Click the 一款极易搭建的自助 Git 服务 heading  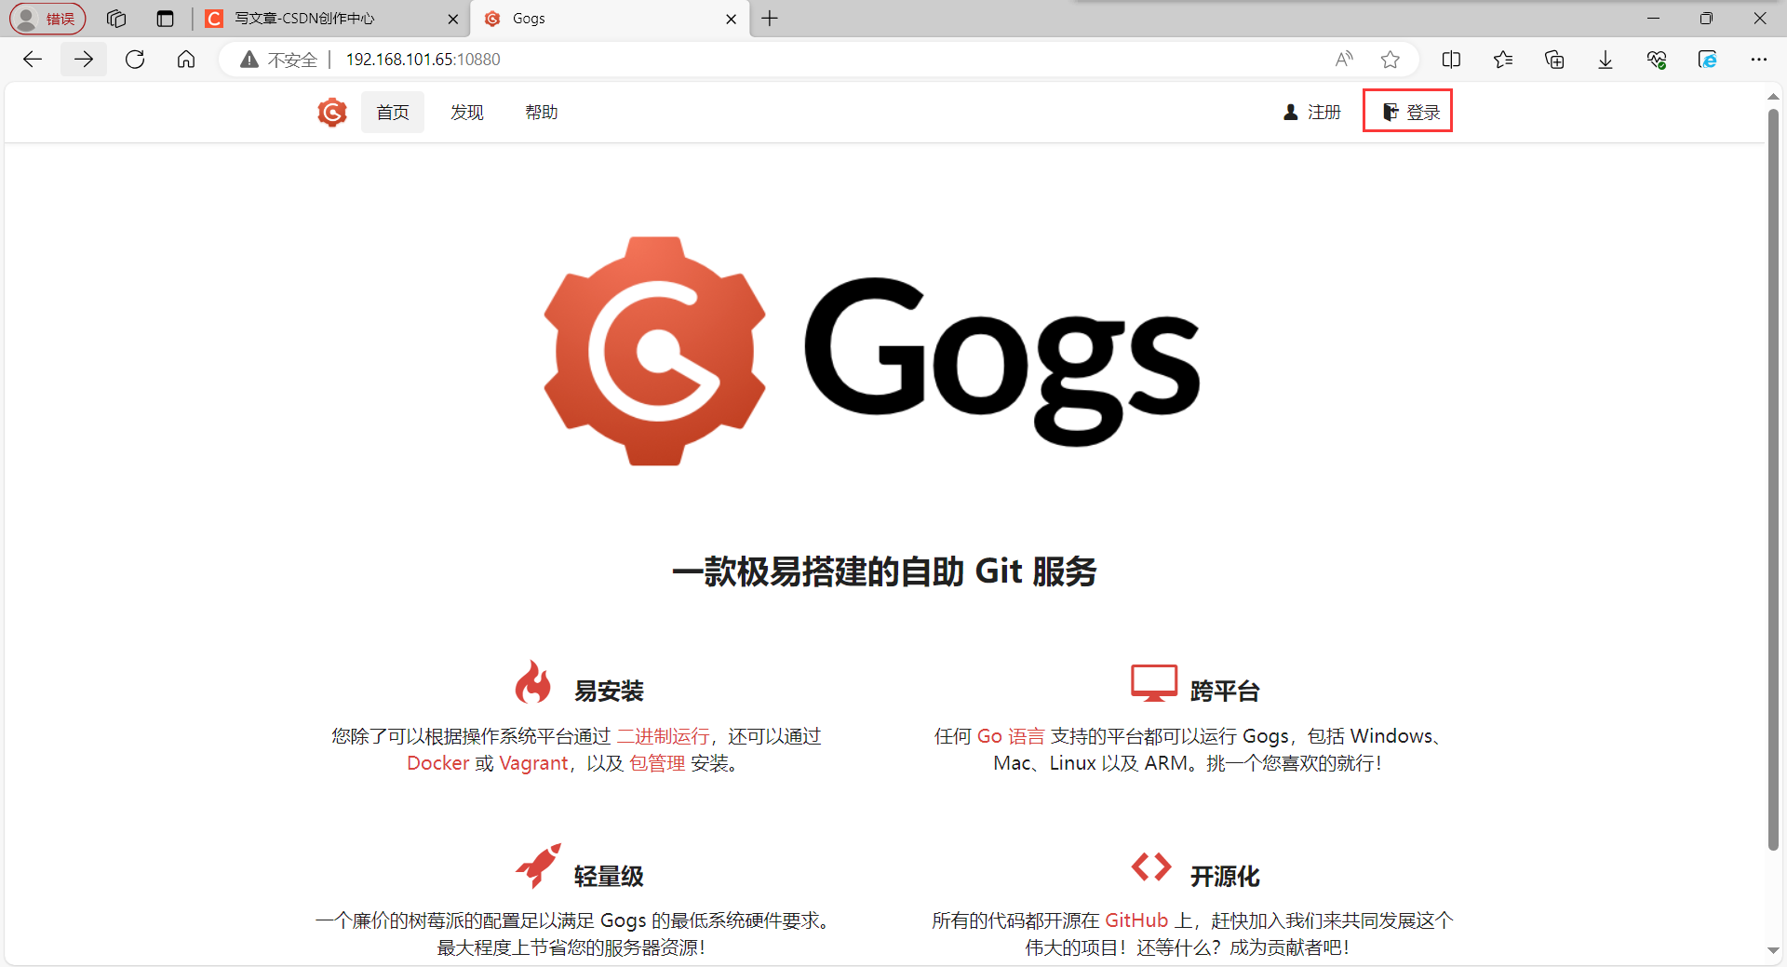(884, 571)
